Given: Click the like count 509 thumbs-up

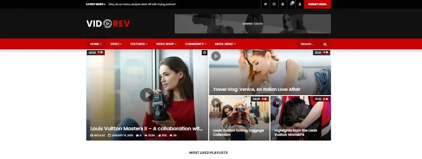Looking at the screenshot, I should tap(162, 135).
